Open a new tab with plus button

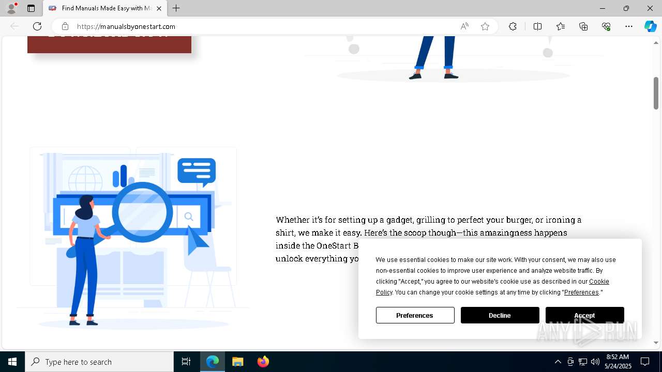176,8
